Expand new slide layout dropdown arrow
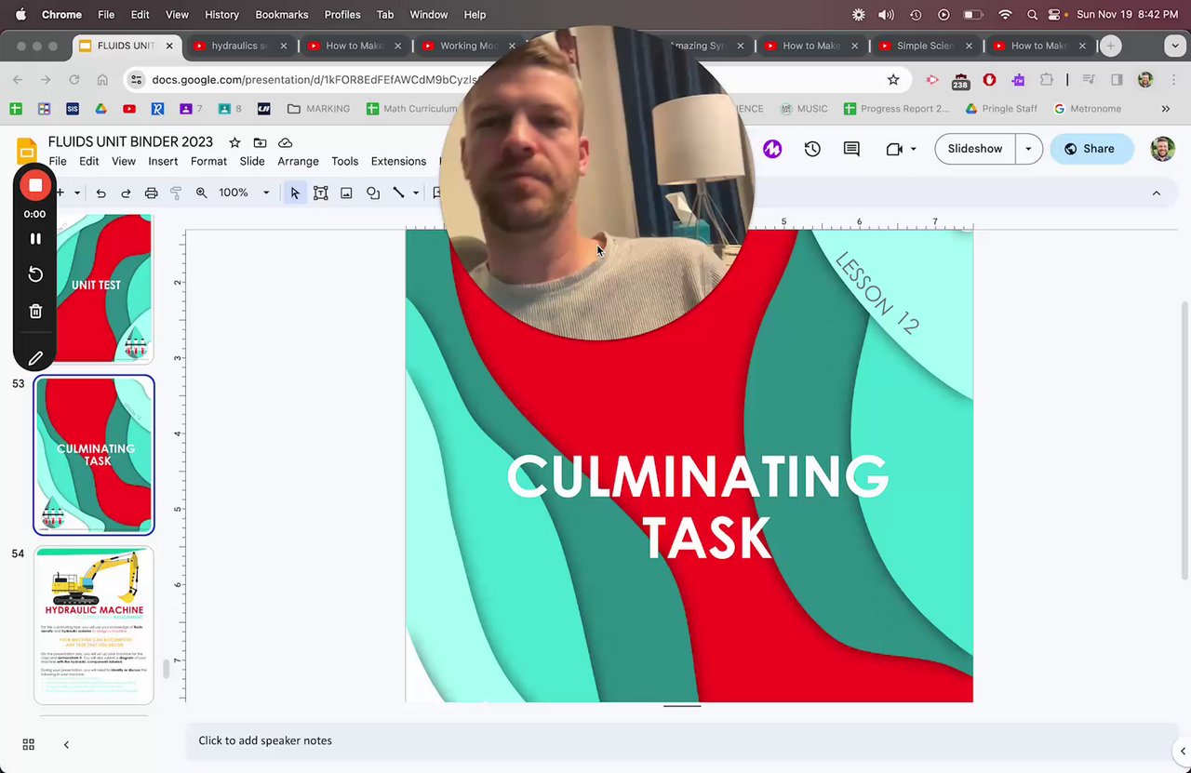Viewport: 1191px width, 773px height. click(x=77, y=193)
